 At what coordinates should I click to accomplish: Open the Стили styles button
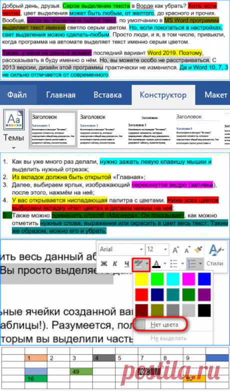pyautogui.click(x=215, y=255)
